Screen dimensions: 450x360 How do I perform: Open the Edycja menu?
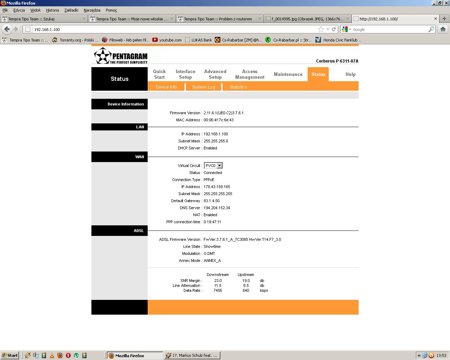19,10
